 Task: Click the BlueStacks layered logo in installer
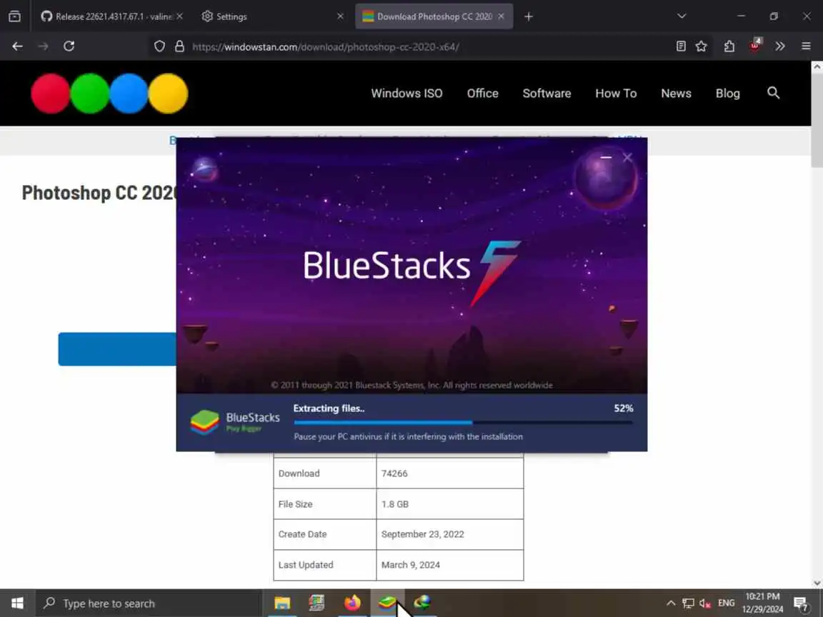(205, 422)
